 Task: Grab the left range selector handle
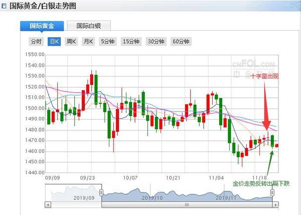101,193
